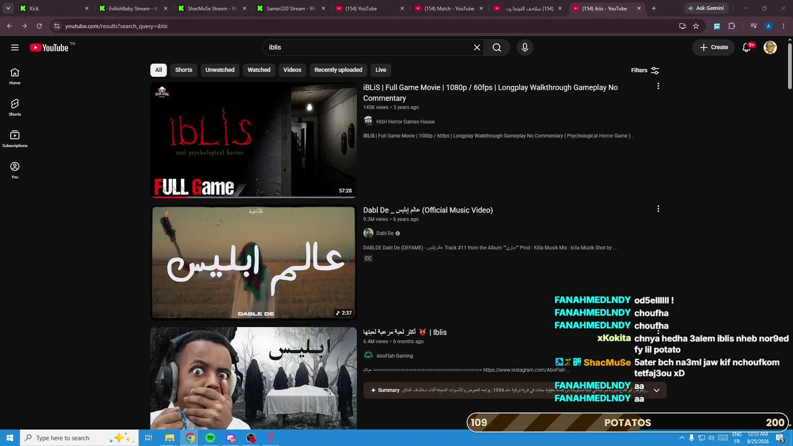Image resolution: width=793 pixels, height=446 pixels.
Task: Play the iBLiS FULL Game thumbnail
Action: 253,141
